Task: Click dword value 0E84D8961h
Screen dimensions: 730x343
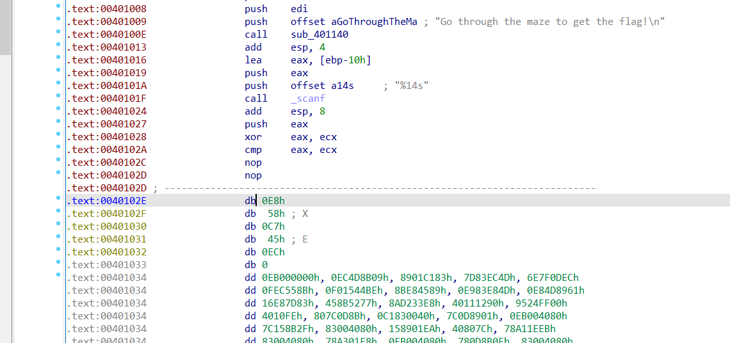Action: click(556, 291)
